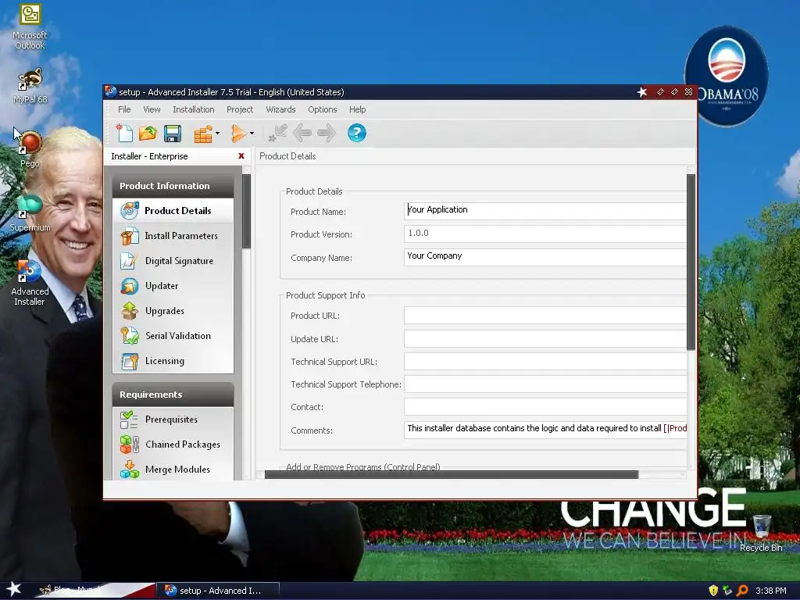
Task: Click the Product Version input field
Action: pyautogui.click(x=545, y=234)
